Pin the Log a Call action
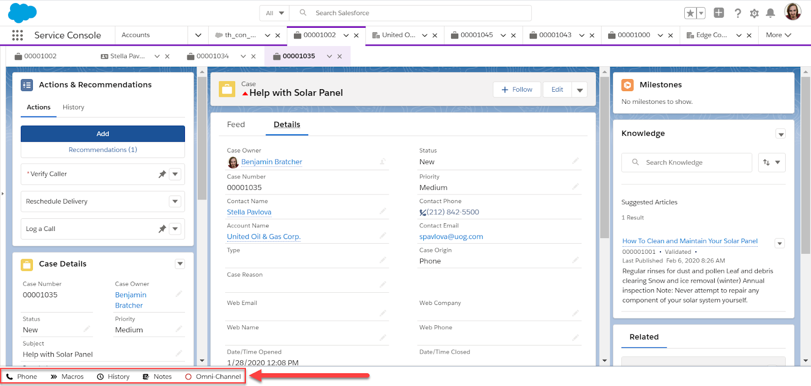Viewport: 811px width, 386px height. click(162, 229)
